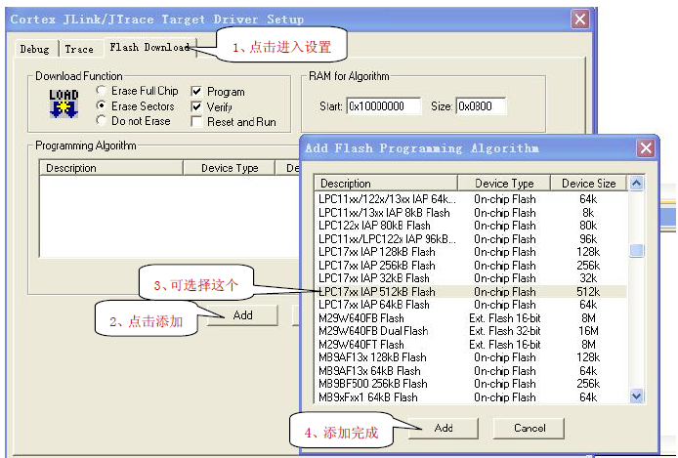This screenshot has height=458, width=678.
Task: Uncheck the Program checkbox
Action: coord(196,92)
